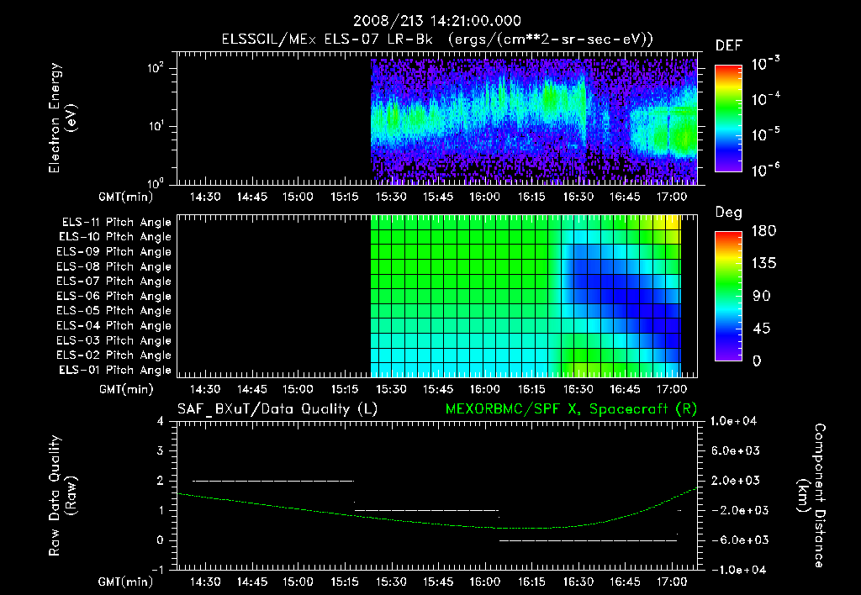Click the 90 value on the Deg scale
Viewport: 861px width, 595px height.
pyautogui.click(x=762, y=297)
